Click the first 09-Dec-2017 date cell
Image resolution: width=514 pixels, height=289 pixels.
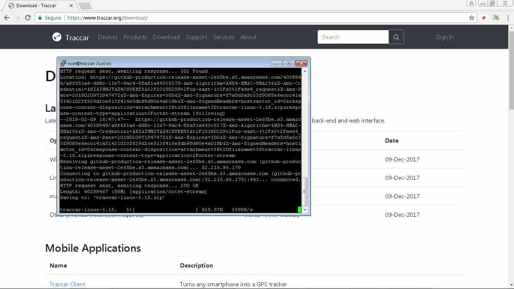(x=402, y=159)
